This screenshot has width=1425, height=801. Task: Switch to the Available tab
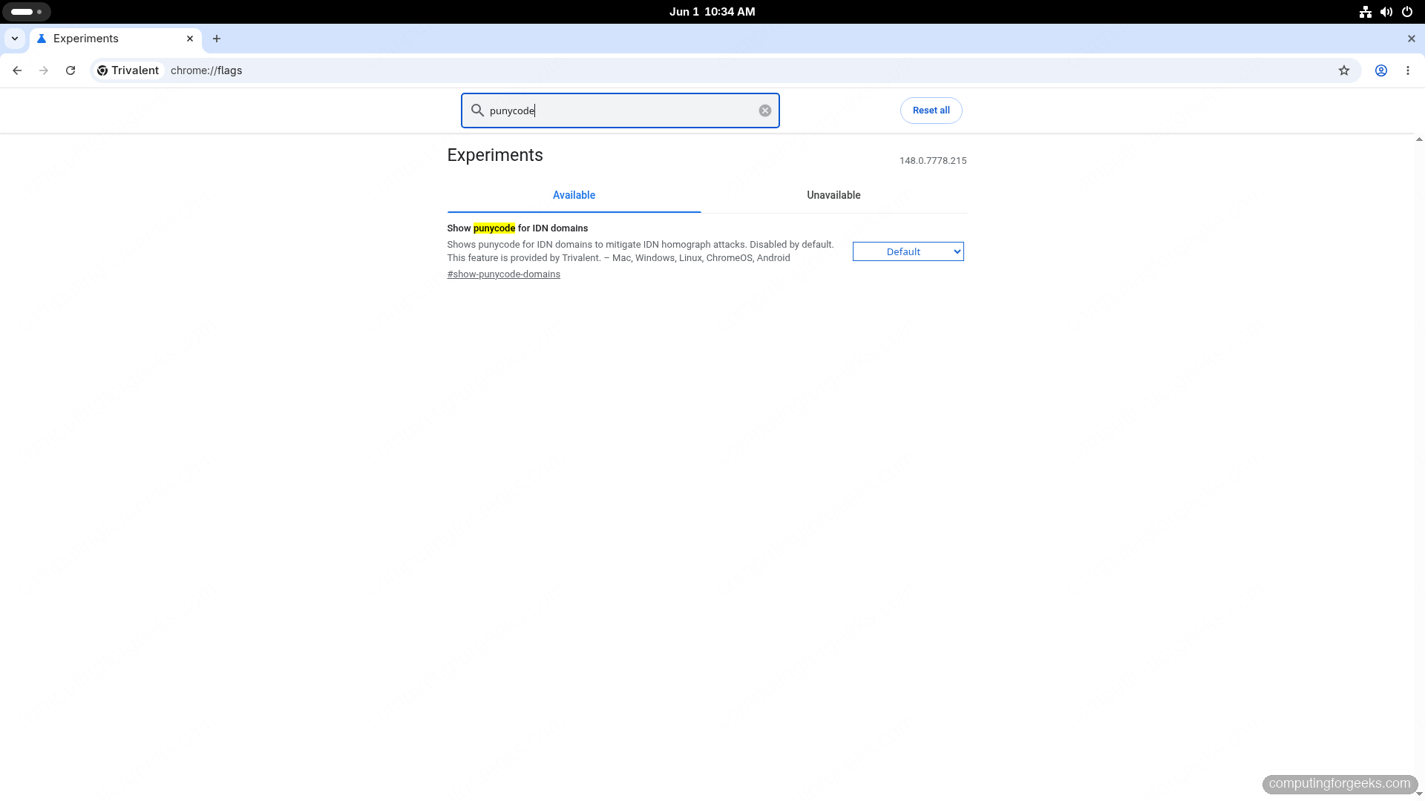coord(574,195)
